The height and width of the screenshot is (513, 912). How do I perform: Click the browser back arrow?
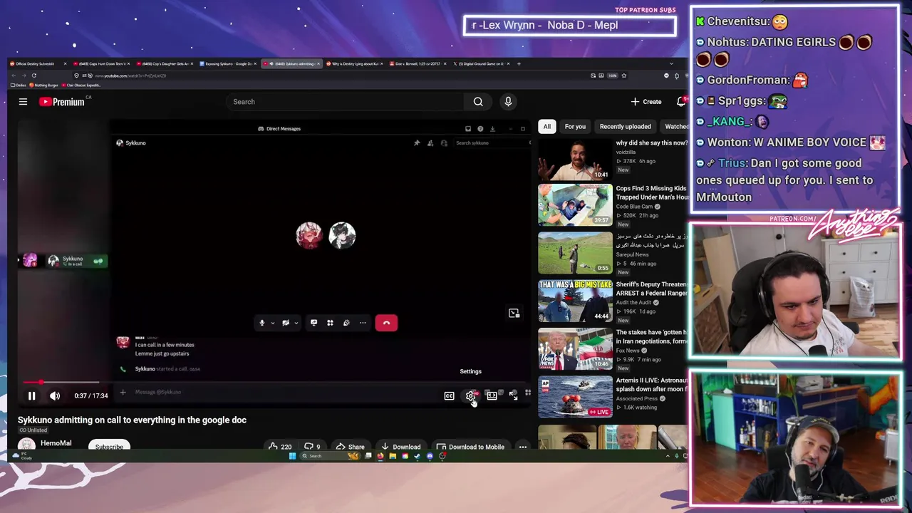tap(14, 76)
